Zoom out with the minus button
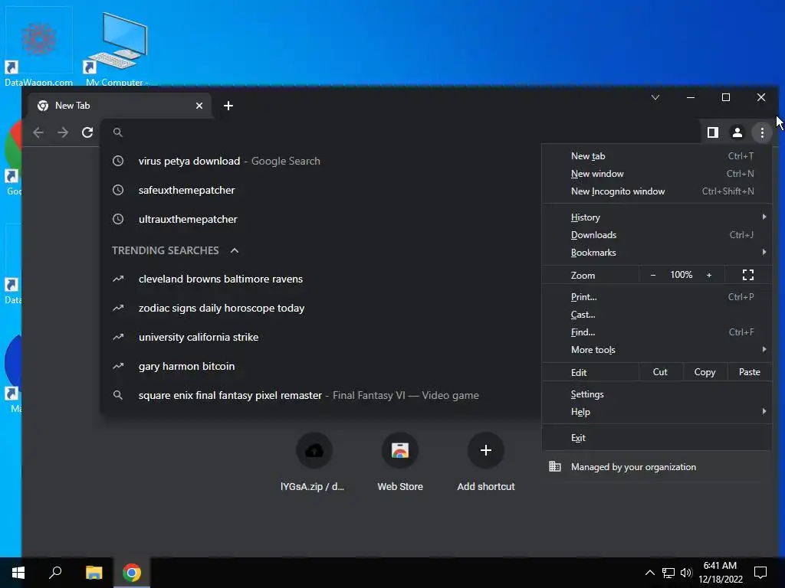Screen dimensions: 785x588 point(653,275)
